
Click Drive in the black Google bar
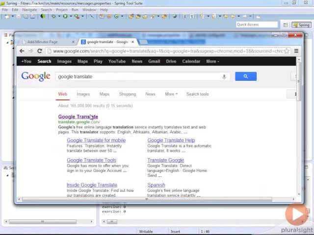click(x=171, y=61)
